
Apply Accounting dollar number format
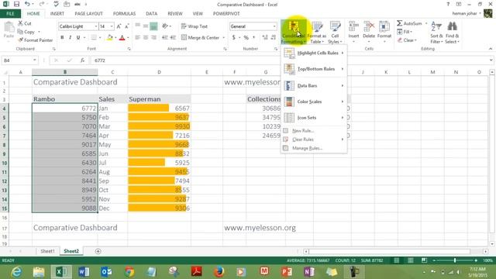coord(233,37)
